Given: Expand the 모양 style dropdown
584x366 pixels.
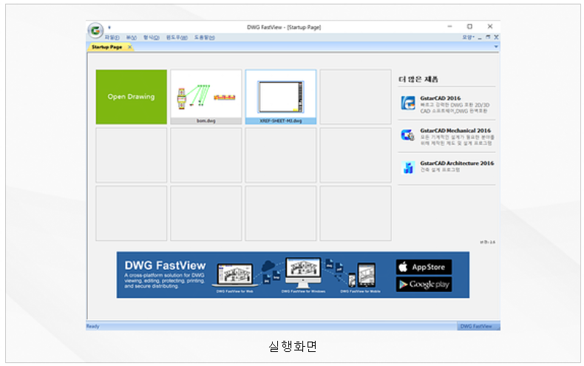Looking at the screenshot, I should coord(468,37).
